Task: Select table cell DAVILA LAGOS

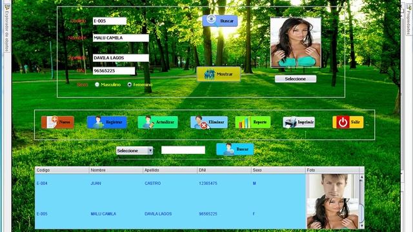Action: click(x=170, y=213)
